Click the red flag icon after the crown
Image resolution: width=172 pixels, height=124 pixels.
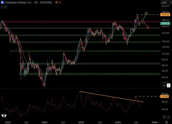point(60,2)
